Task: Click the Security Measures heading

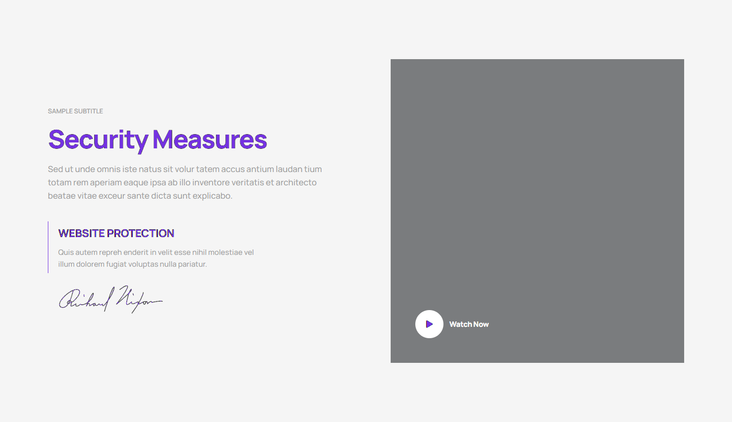Action: pos(157,140)
